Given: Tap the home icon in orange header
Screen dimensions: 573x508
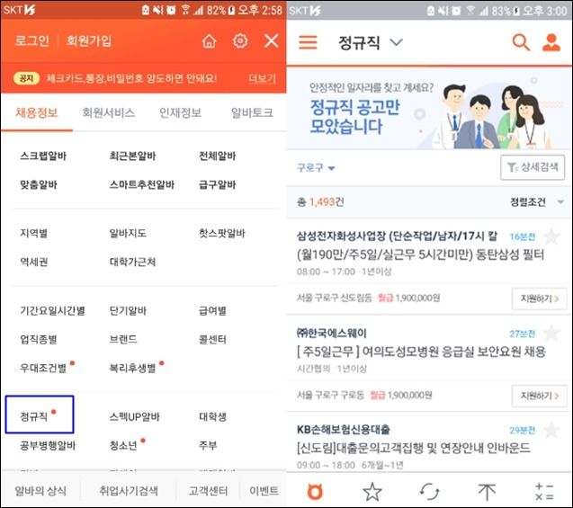Looking at the screenshot, I should click(x=209, y=40).
